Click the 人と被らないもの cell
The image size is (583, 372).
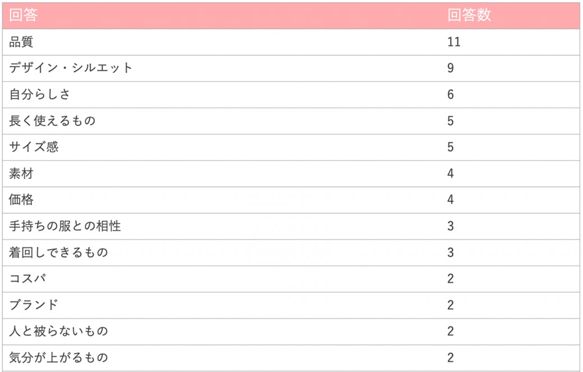click(58, 332)
